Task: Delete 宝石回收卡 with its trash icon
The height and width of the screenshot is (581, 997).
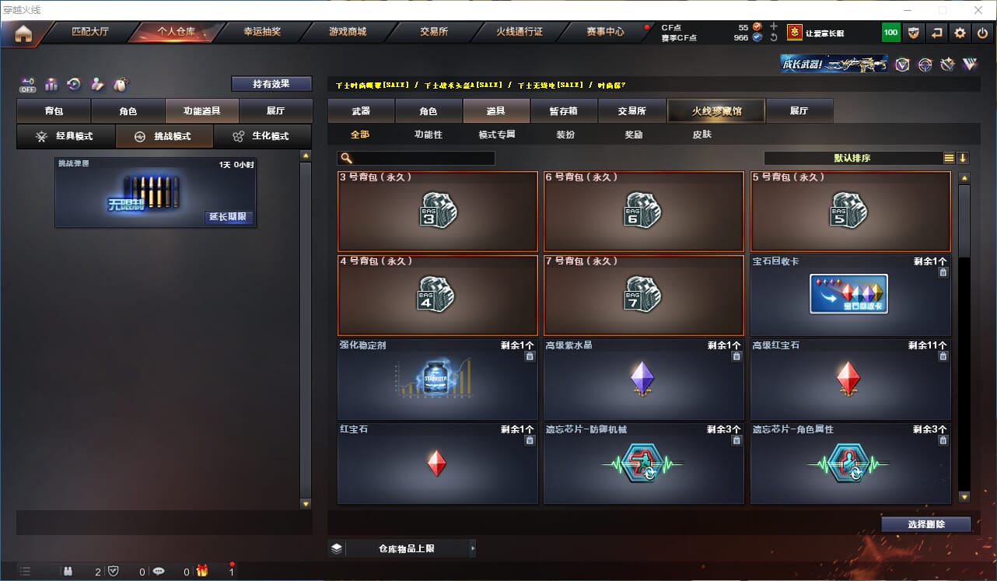Action: 943,272
